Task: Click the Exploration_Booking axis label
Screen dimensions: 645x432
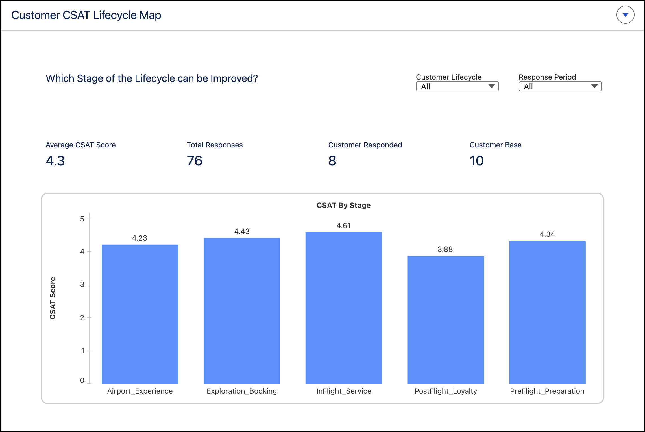Action: coord(242,391)
